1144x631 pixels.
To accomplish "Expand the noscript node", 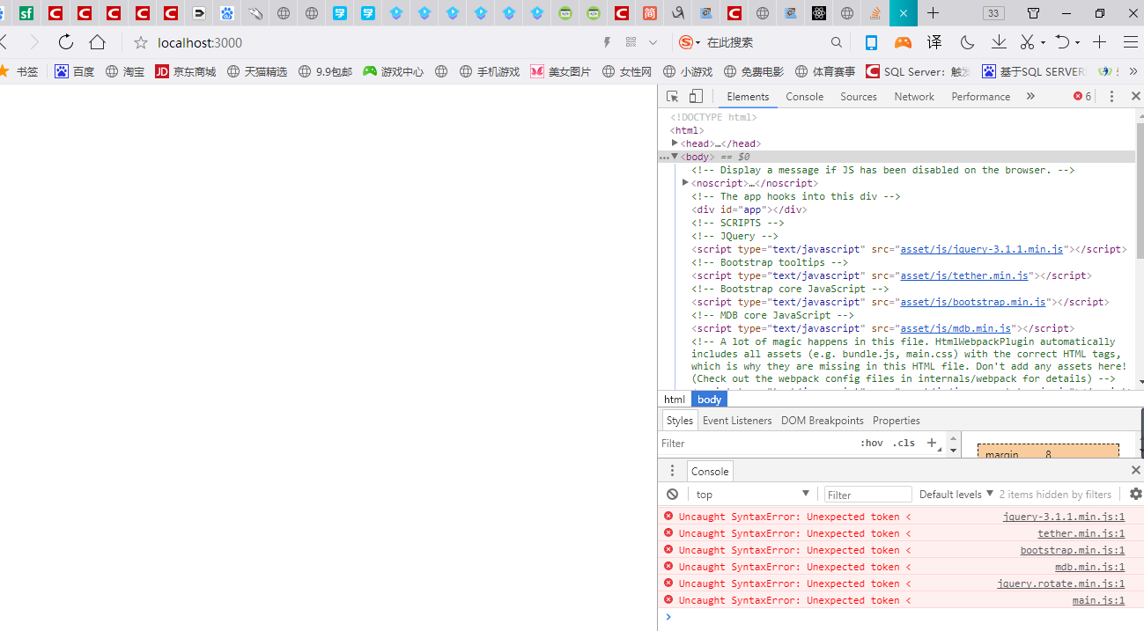I will point(685,183).
